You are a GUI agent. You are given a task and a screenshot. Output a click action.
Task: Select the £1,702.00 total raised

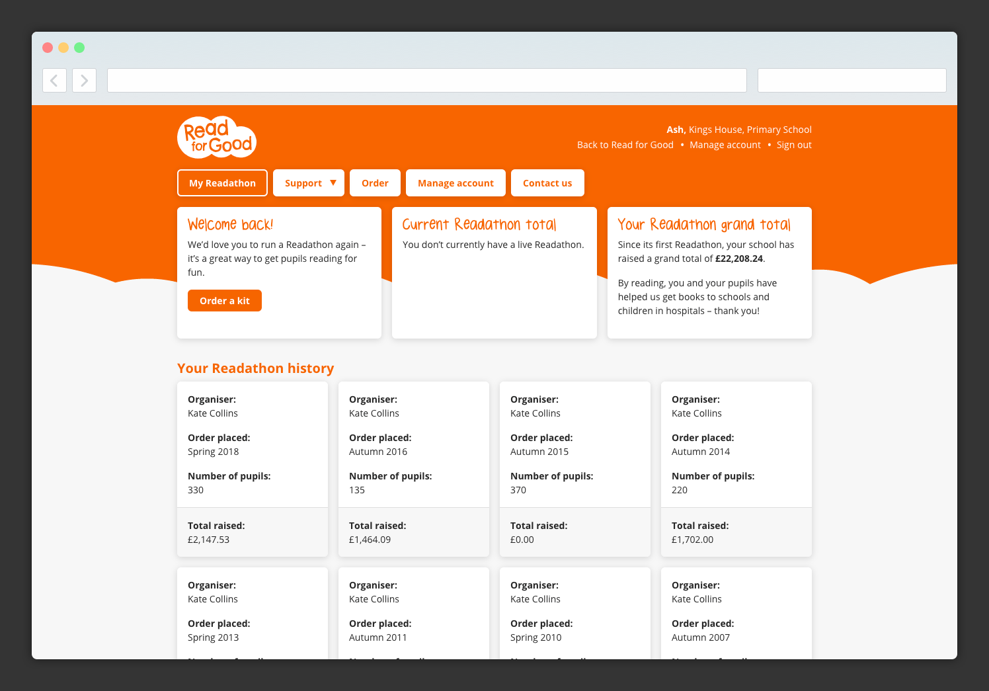coord(692,540)
